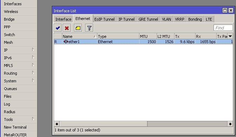Sort by the MTU column header
The image size is (236, 137).
coord(148,36)
